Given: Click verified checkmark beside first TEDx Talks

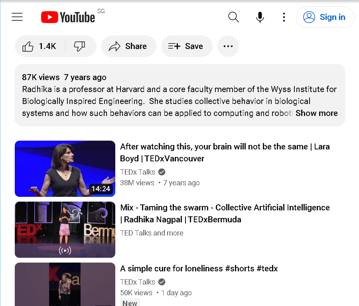Looking at the screenshot, I should click(x=162, y=172).
